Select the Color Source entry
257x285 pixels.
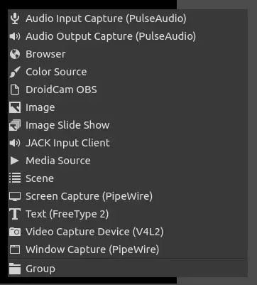click(x=128, y=72)
